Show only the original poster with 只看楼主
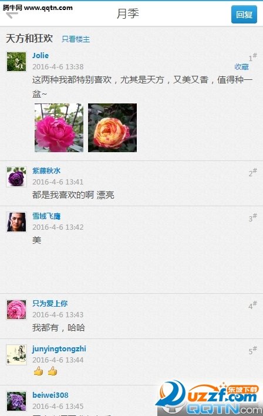Viewport: 263px width, 416px height. (76, 39)
